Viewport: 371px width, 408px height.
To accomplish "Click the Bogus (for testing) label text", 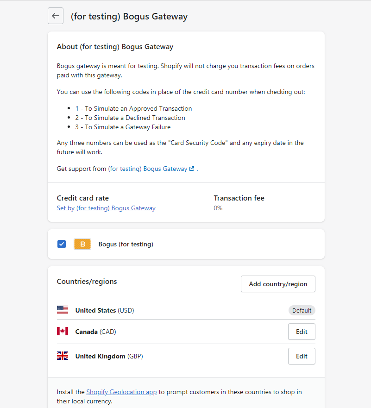I will click(126, 245).
